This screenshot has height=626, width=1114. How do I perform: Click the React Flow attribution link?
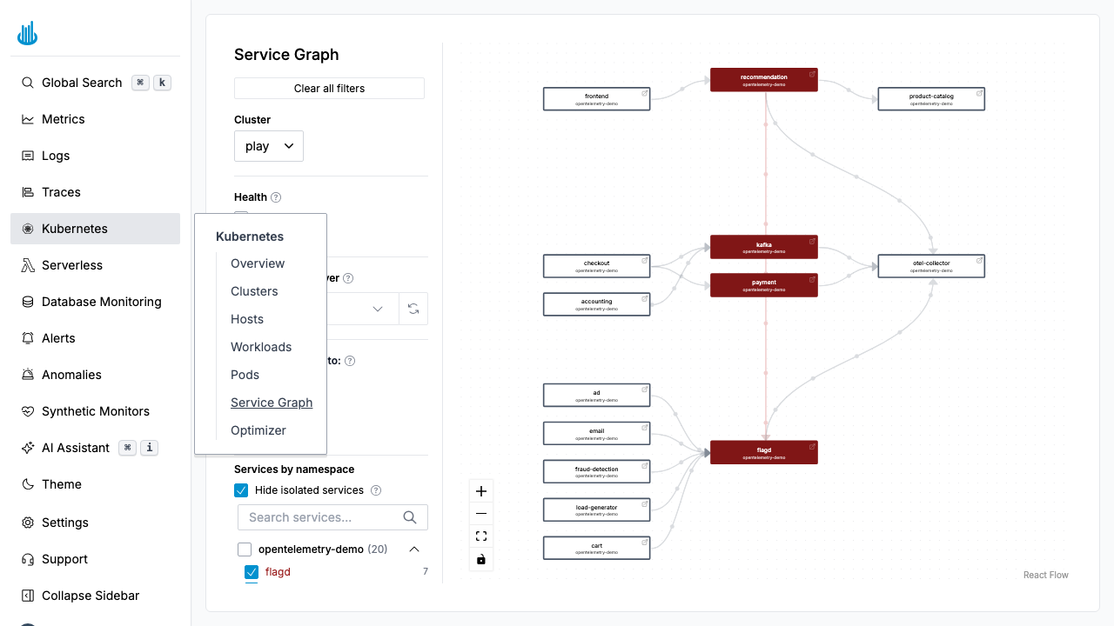click(1045, 575)
